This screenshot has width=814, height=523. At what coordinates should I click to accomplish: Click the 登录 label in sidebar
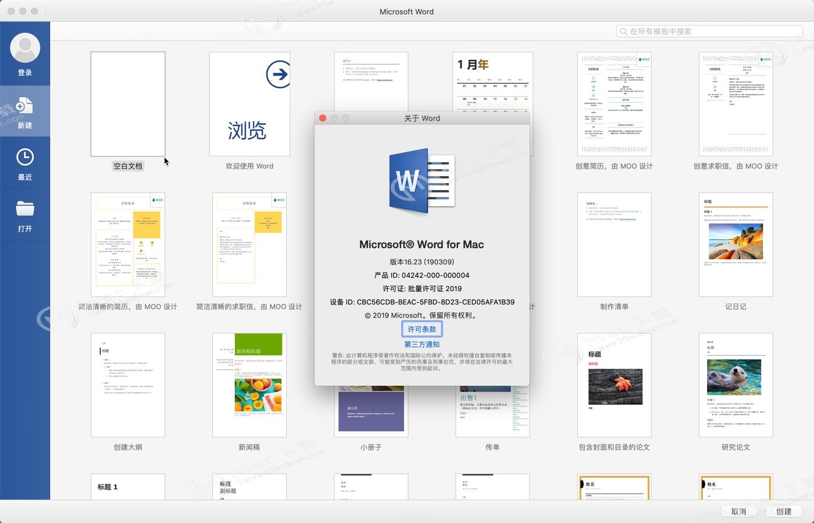[x=25, y=73]
